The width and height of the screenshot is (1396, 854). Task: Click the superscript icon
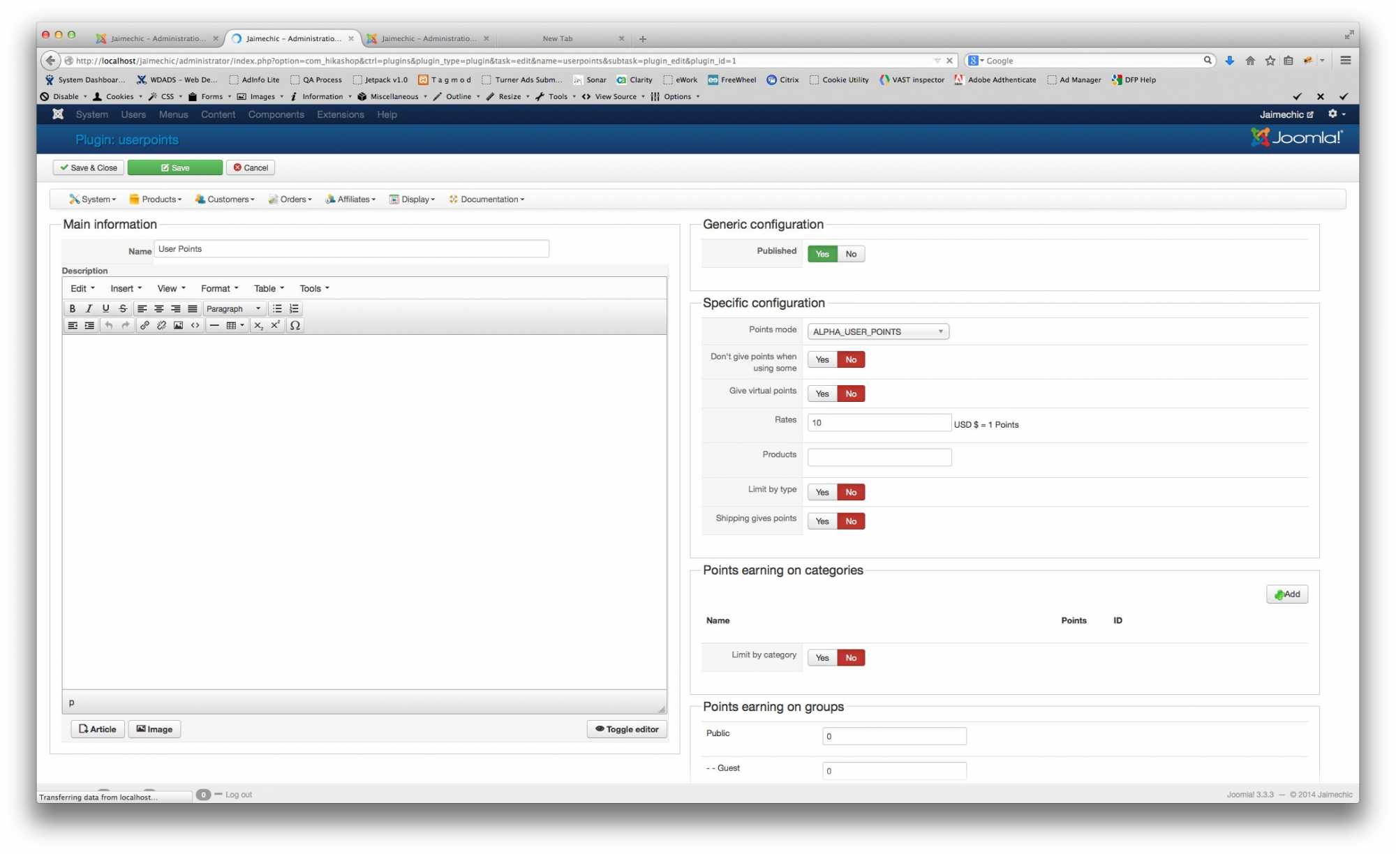(x=276, y=325)
